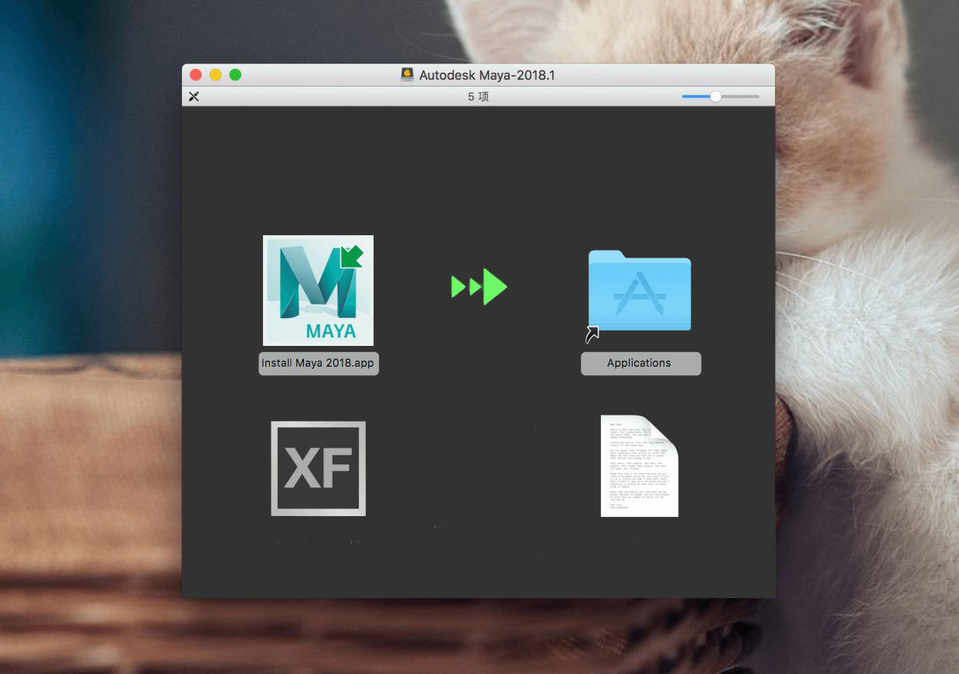Image resolution: width=959 pixels, height=674 pixels.
Task: Click the crossed-tools icon in the status bar
Action: [194, 97]
